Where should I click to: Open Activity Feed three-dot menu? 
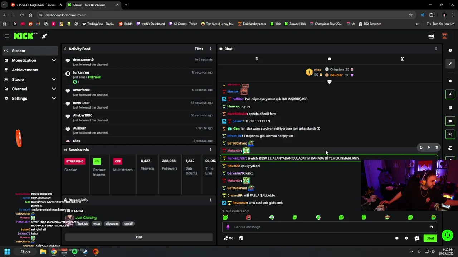coord(210,49)
